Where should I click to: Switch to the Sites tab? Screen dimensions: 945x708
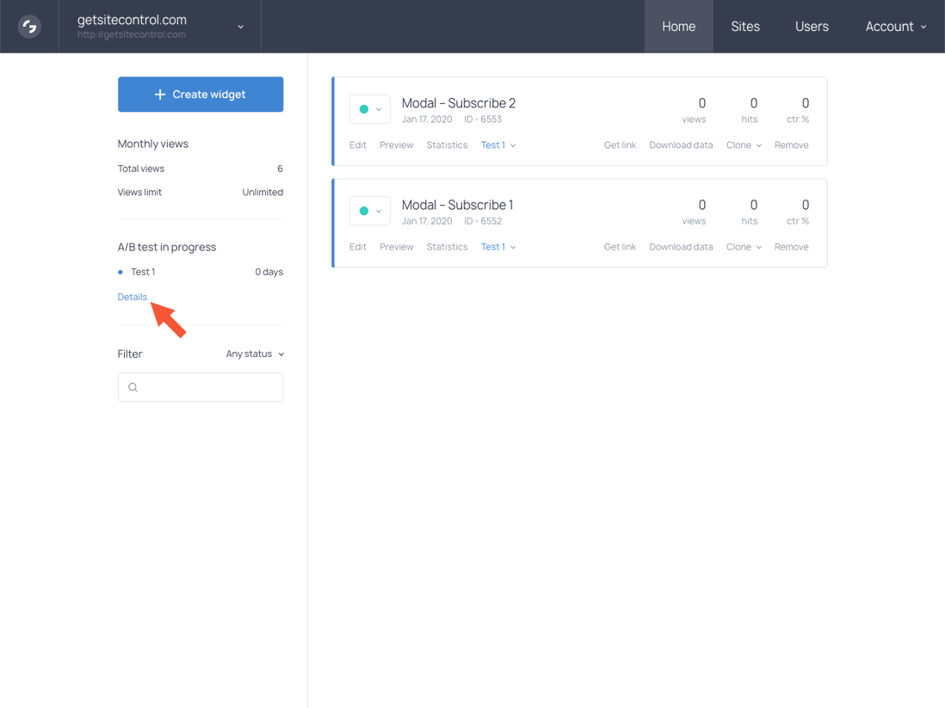point(745,26)
